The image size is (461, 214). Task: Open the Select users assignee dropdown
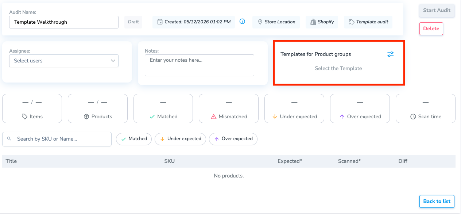tap(64, 61)
